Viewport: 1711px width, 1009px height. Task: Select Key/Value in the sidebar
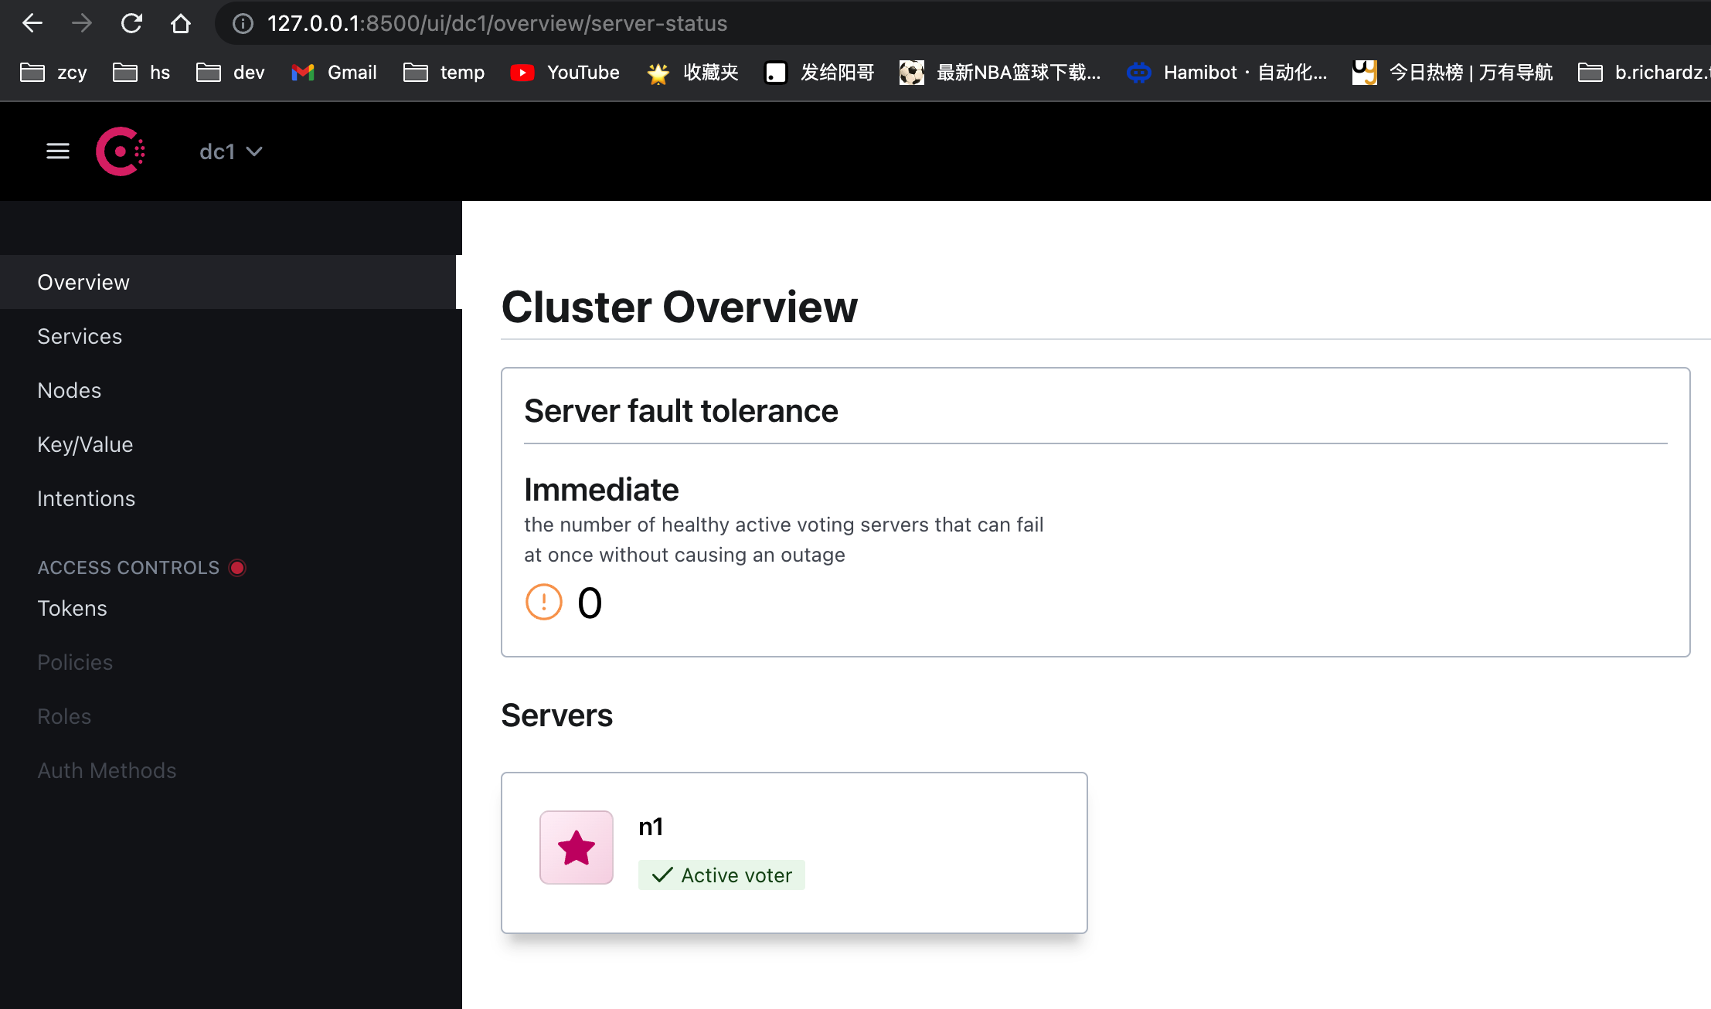[85, 444]
